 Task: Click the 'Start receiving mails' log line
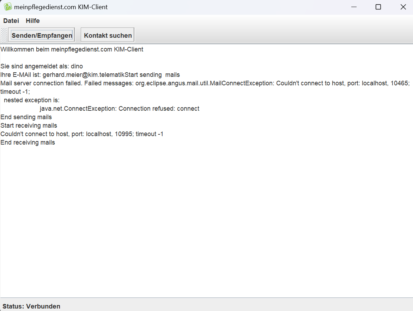coord(29,126)
